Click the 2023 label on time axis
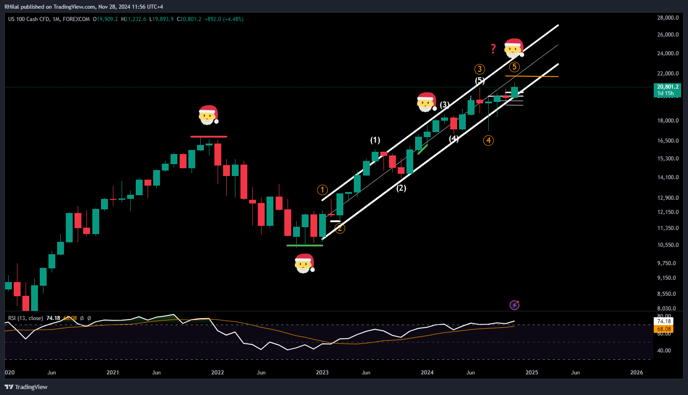The image size is (688, 395). tap(322, 373)
